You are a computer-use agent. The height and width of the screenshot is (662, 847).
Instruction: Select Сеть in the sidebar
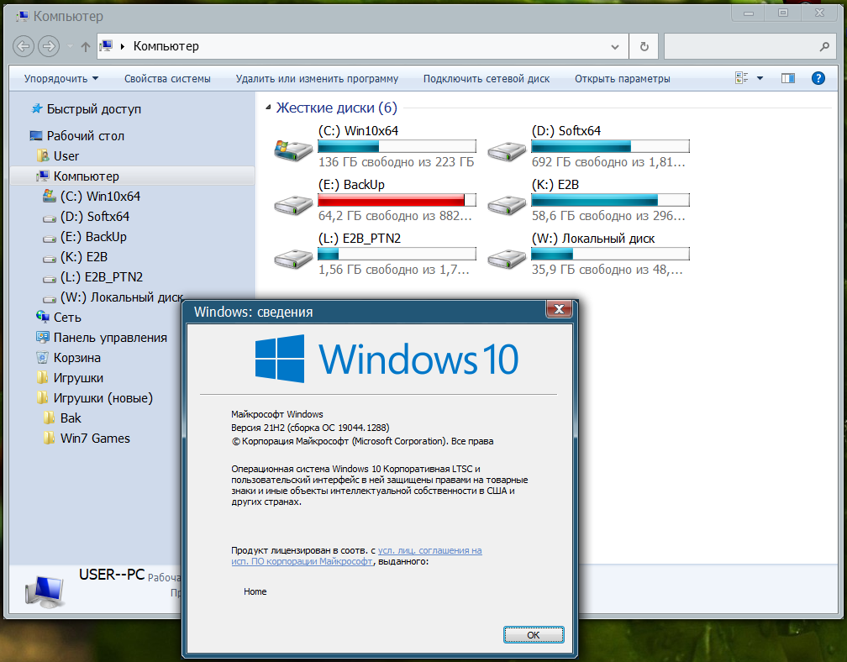[x=67, y=318]
